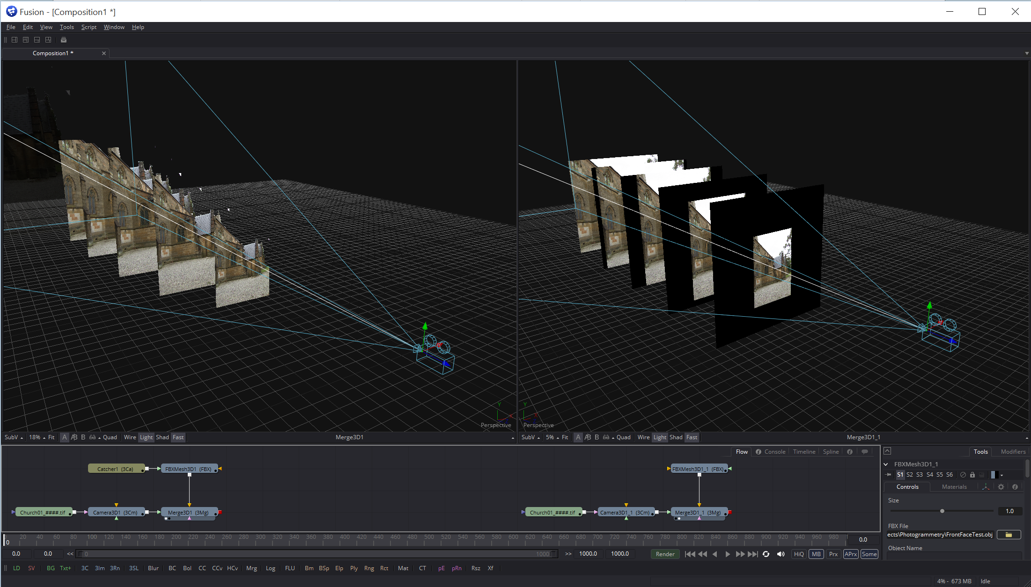Open the 3D transform axis tab icon
The height and width of the screenshot is (587, 1031).
tap(986, 487)
